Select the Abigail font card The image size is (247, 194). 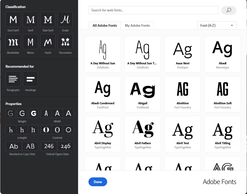point(142,94)
